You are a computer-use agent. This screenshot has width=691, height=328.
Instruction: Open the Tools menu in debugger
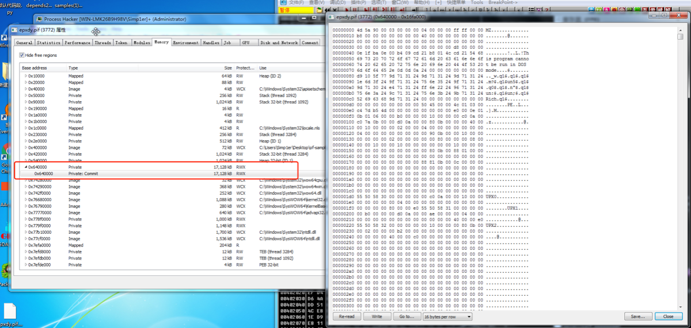(x=477, y=2)
